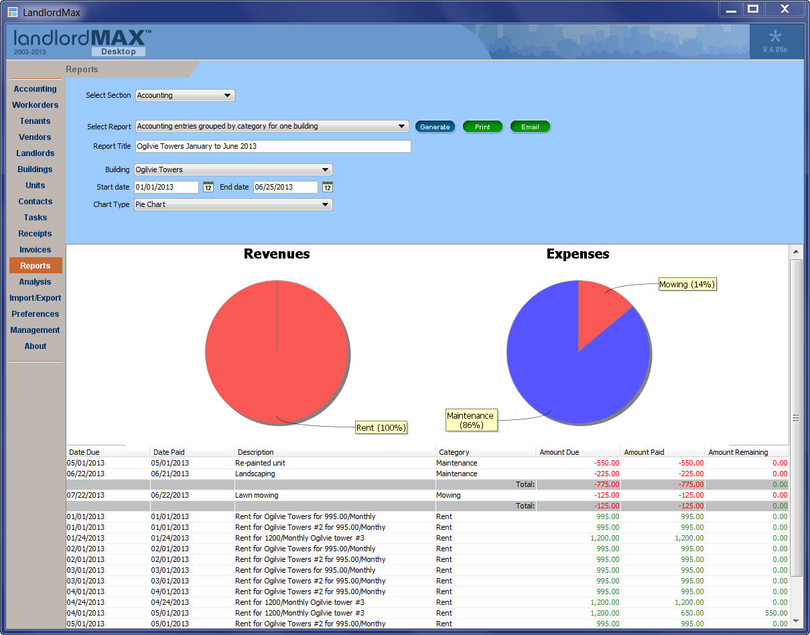Select the Re-painted unit description cell

click(x=335, y=463)
